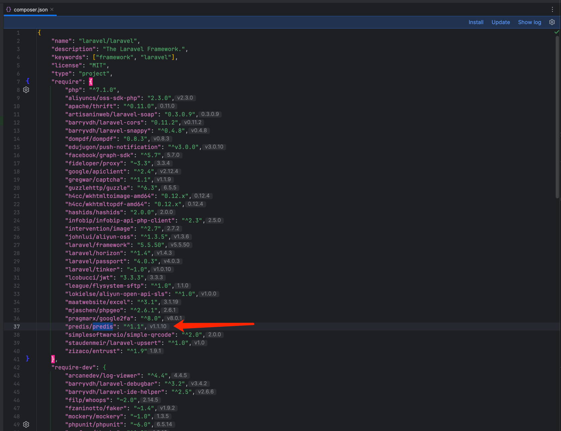The width and height of the screenshot is (561, 431).
Task: Click the gutter gear icon on line 49
Action: point(26,424)
